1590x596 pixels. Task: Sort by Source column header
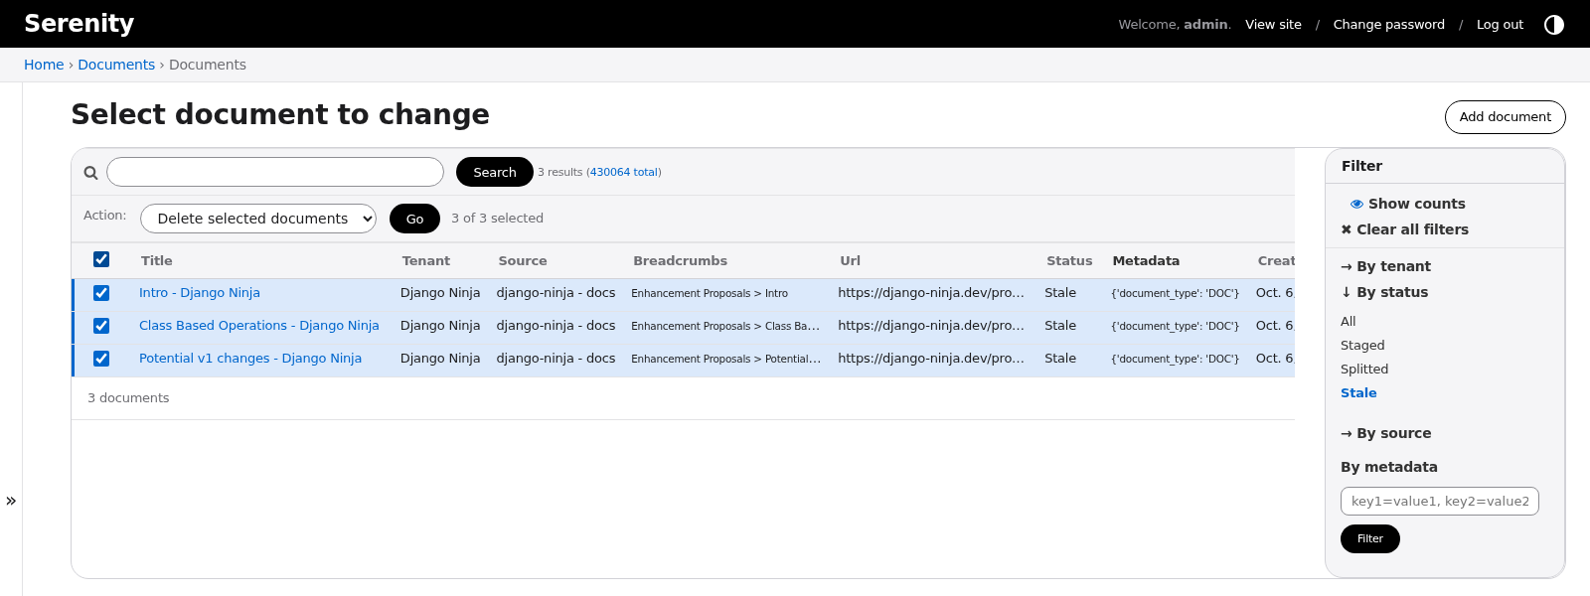[x=523, y=260]
